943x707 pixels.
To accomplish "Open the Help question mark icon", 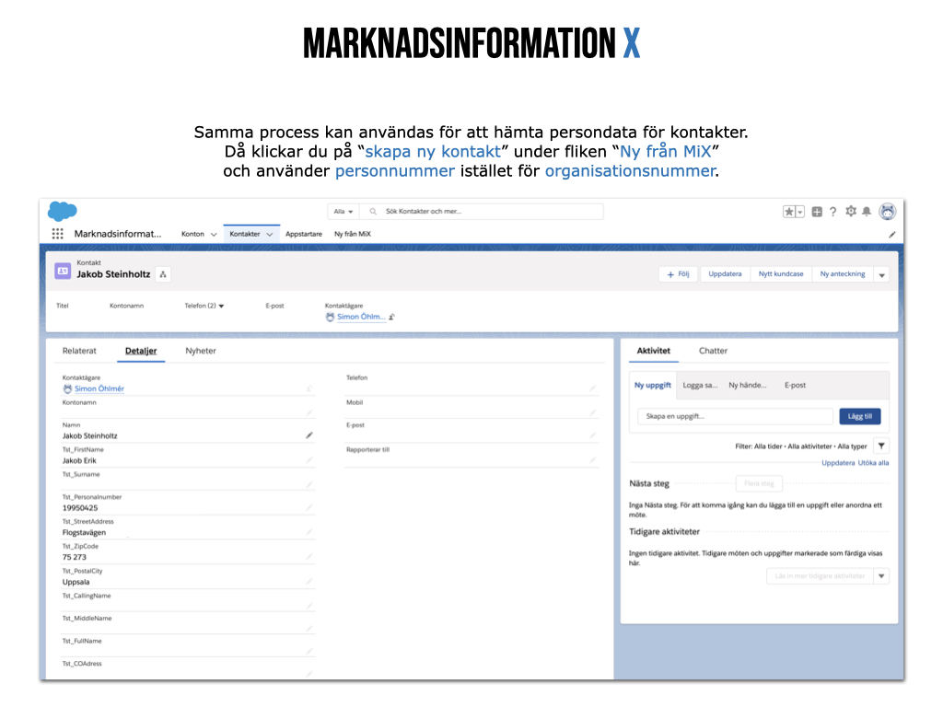I will 833,212.
